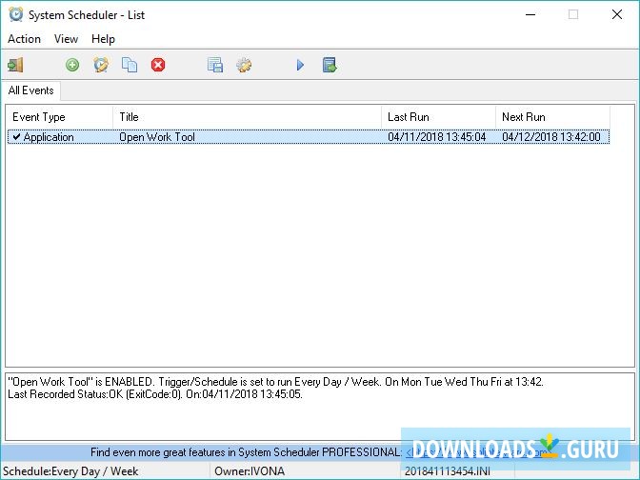Click the ENABLED trigger/schedule description line
The image size is (640, 480).
(x=275, y=382)
